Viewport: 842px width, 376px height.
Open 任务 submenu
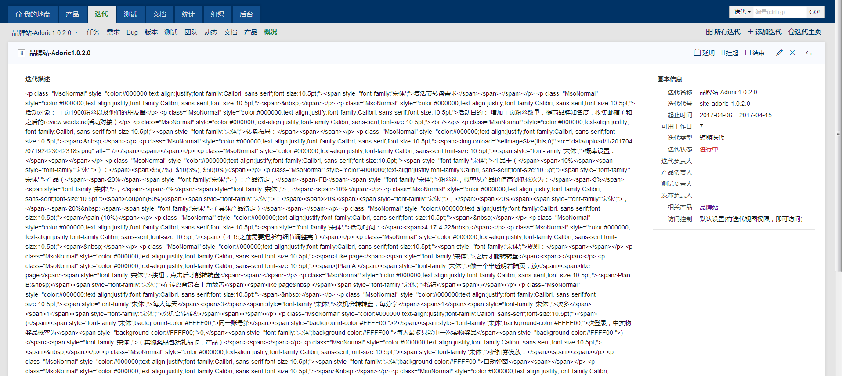(93, 32)
